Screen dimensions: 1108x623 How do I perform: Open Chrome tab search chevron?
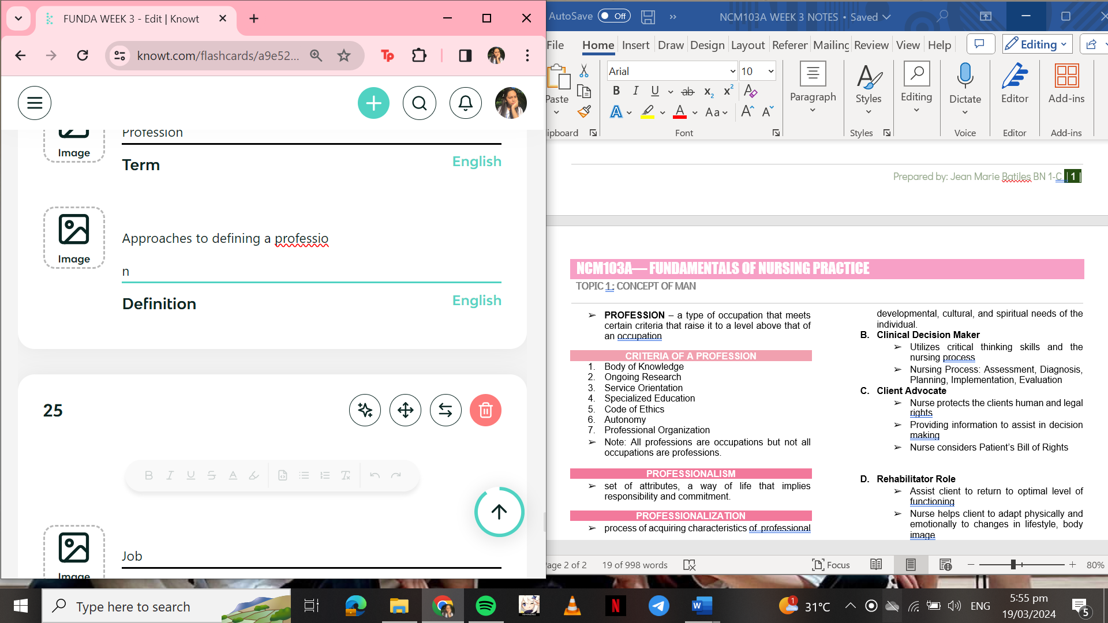(18, 18)
